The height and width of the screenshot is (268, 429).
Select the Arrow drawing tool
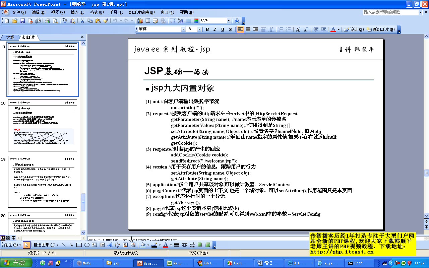71,245
